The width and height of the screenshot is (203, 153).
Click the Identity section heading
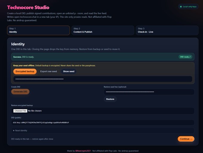[18, 44]
